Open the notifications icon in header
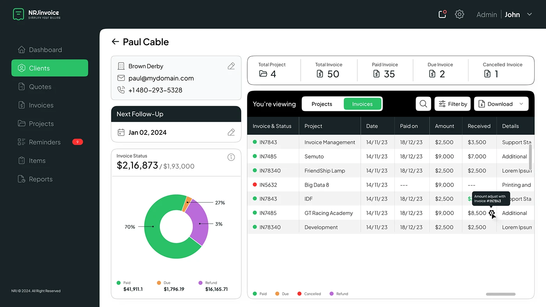This screenshot has height=307, width=546. point(442,14)
